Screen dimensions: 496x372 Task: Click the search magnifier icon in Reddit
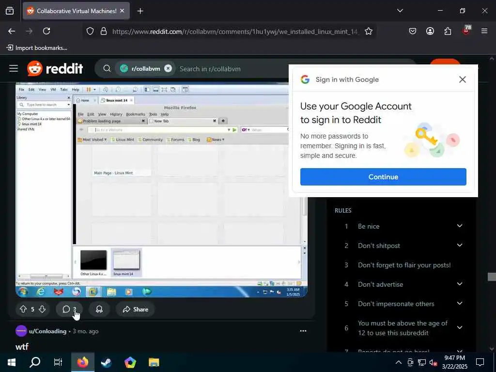(x=107, y=68)
